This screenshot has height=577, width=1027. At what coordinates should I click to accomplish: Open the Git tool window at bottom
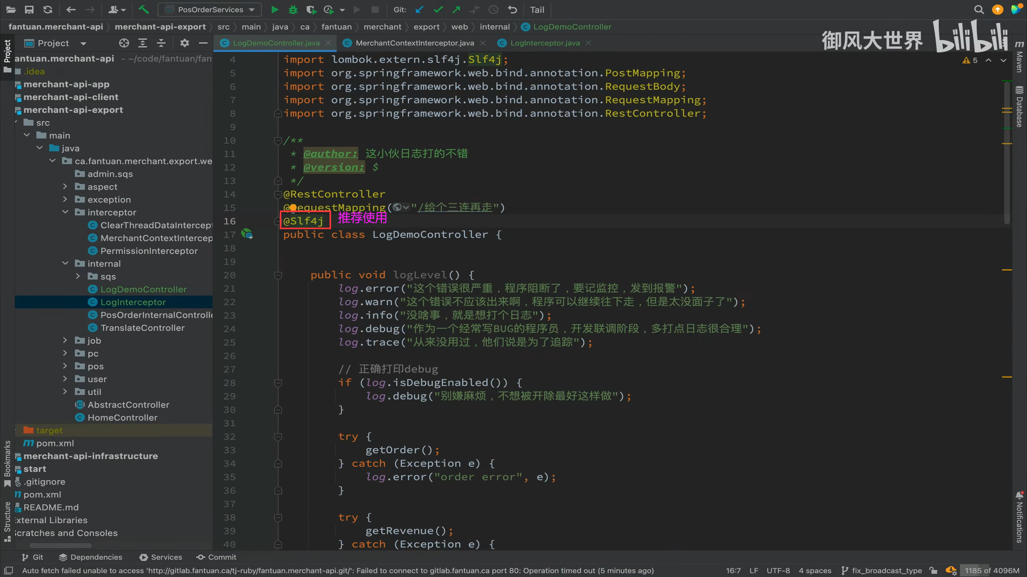33,557
